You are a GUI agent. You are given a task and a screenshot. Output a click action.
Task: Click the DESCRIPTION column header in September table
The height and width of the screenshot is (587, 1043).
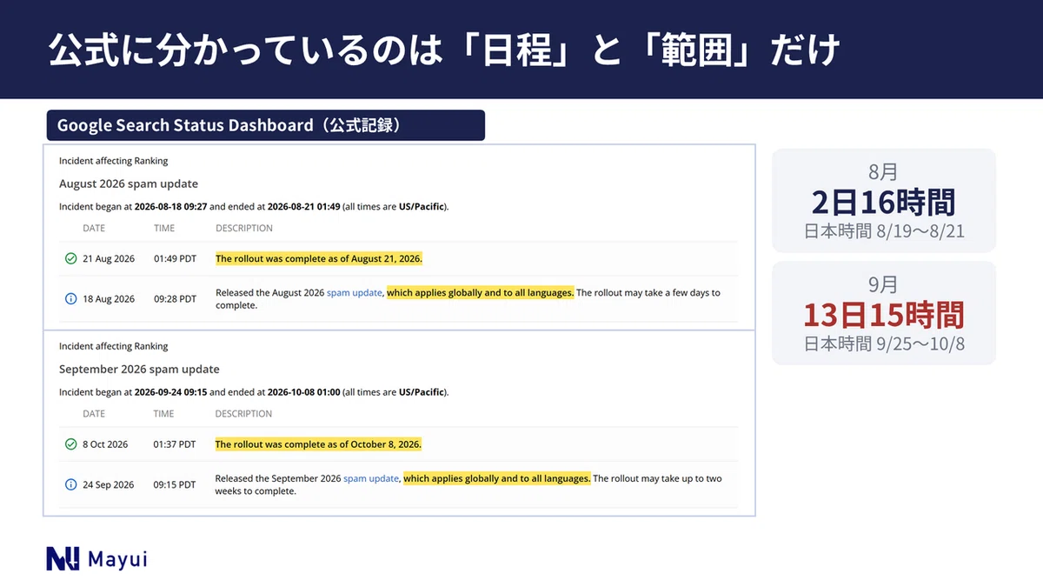(x=244, y=414)
